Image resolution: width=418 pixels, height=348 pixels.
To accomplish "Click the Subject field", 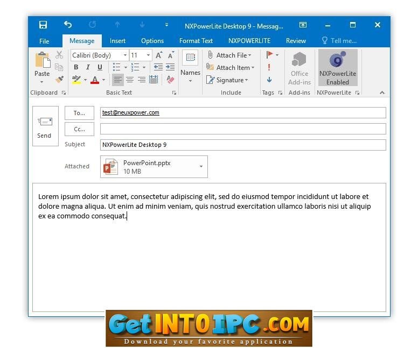I will coord(243,145).
